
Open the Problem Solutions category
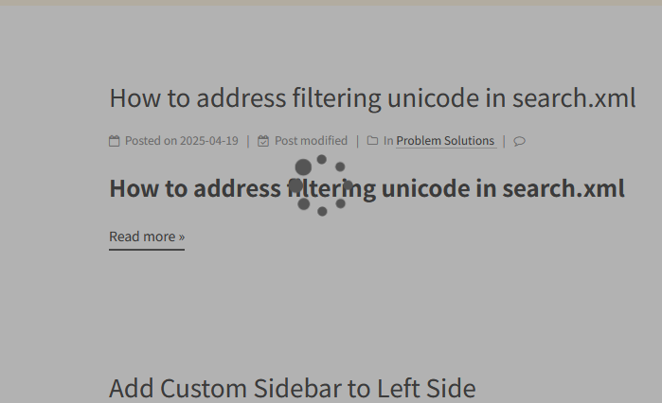click(x=445, y=141)
